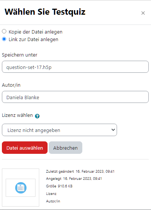Click the blue H5P file icon

(x=21, y=188)
